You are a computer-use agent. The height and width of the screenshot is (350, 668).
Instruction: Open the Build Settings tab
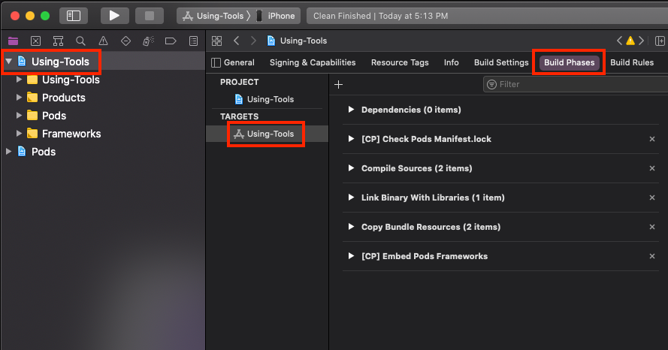[501, 62]
